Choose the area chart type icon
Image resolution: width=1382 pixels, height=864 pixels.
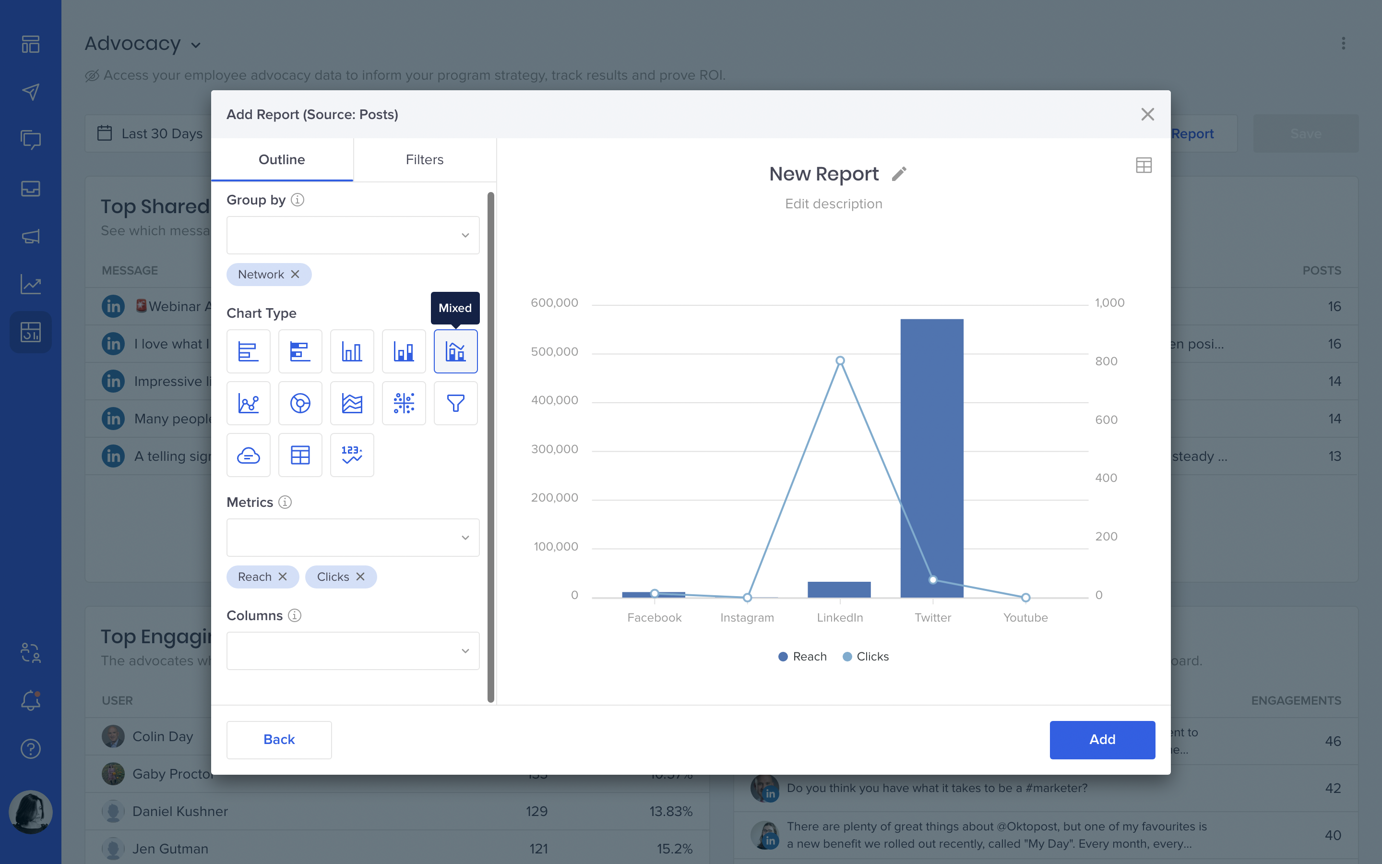coord(352,403)
